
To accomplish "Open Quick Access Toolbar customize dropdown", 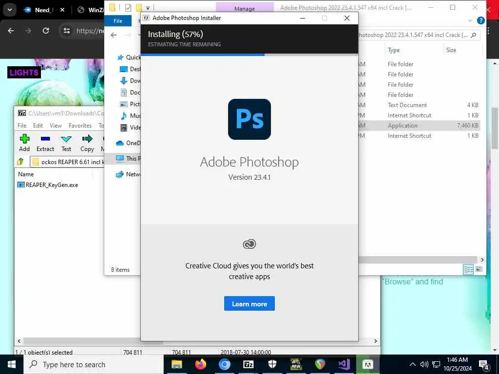I will click(x=148, y=8).
